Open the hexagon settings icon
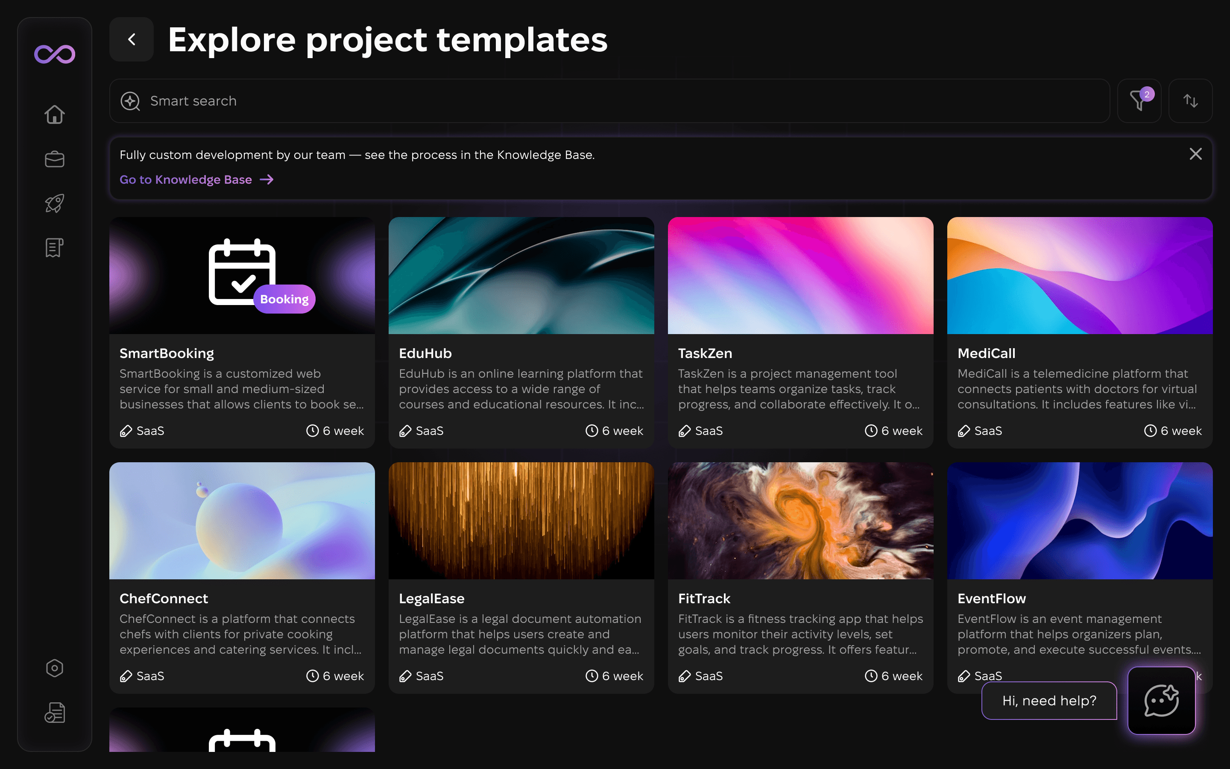Screen dimensions: 1230x769 [x=54, y=668]
